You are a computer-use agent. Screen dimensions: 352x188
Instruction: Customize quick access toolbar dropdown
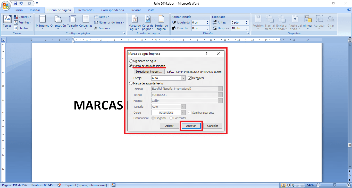coord(37,3)
